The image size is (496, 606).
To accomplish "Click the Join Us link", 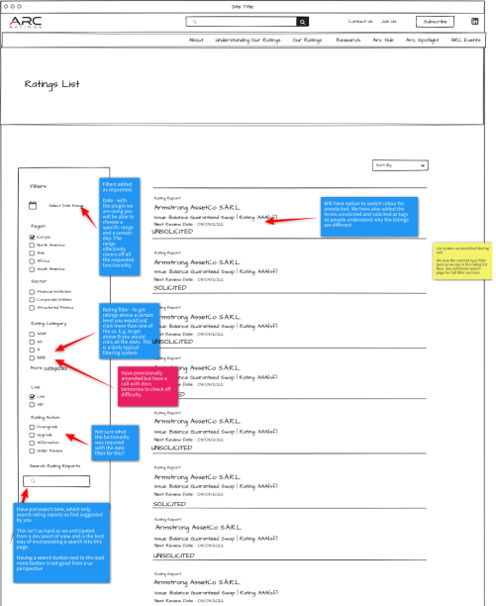I will 389,21.
